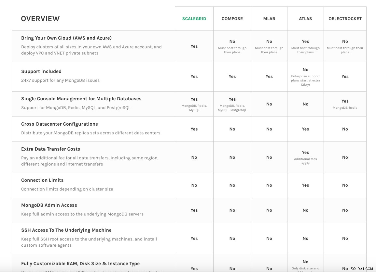Click "Single Console Management for Multiple Databases" title
Viewport: 376px width, 272px height.
tap(81, 99)
